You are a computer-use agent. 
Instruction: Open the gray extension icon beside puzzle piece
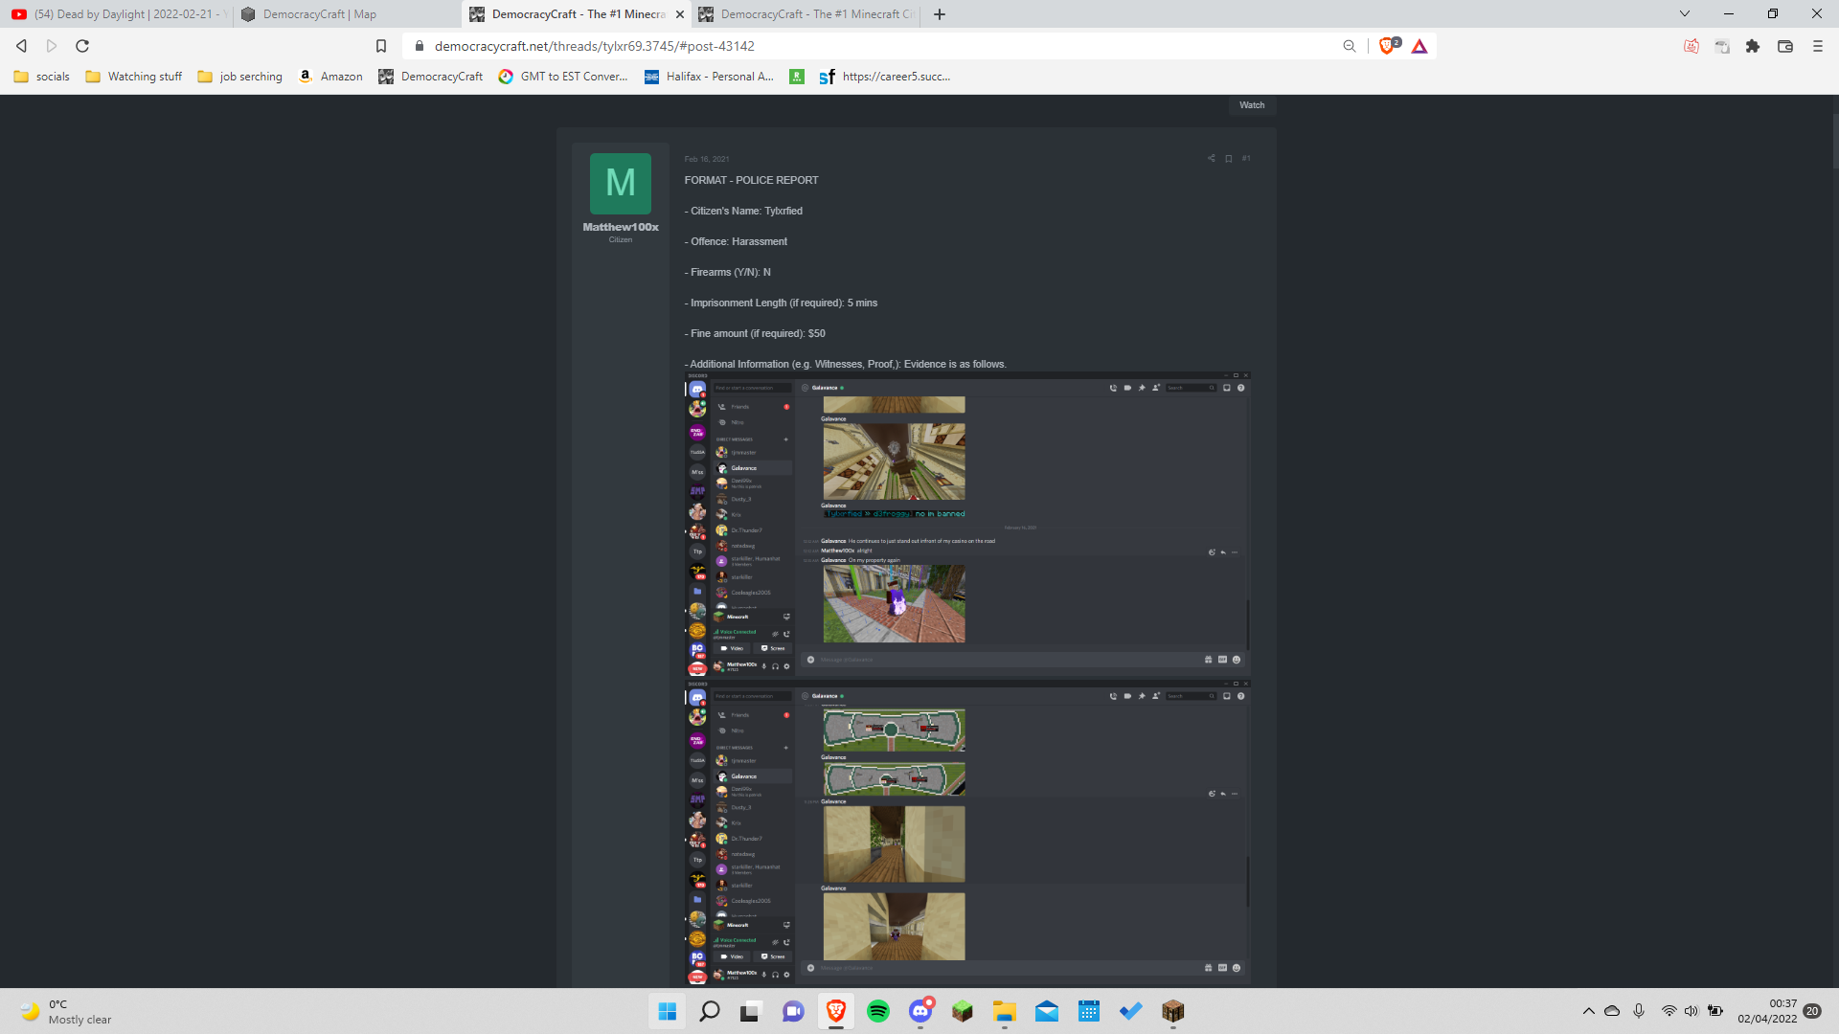point(1722,46)
